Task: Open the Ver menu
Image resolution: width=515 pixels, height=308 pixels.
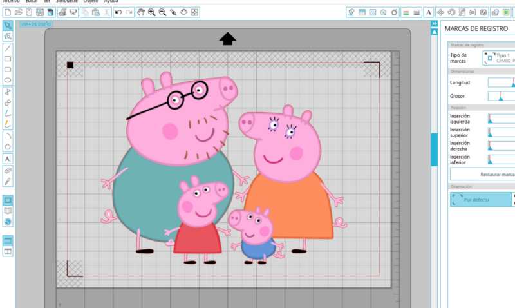Action: (x=47, y=1)
